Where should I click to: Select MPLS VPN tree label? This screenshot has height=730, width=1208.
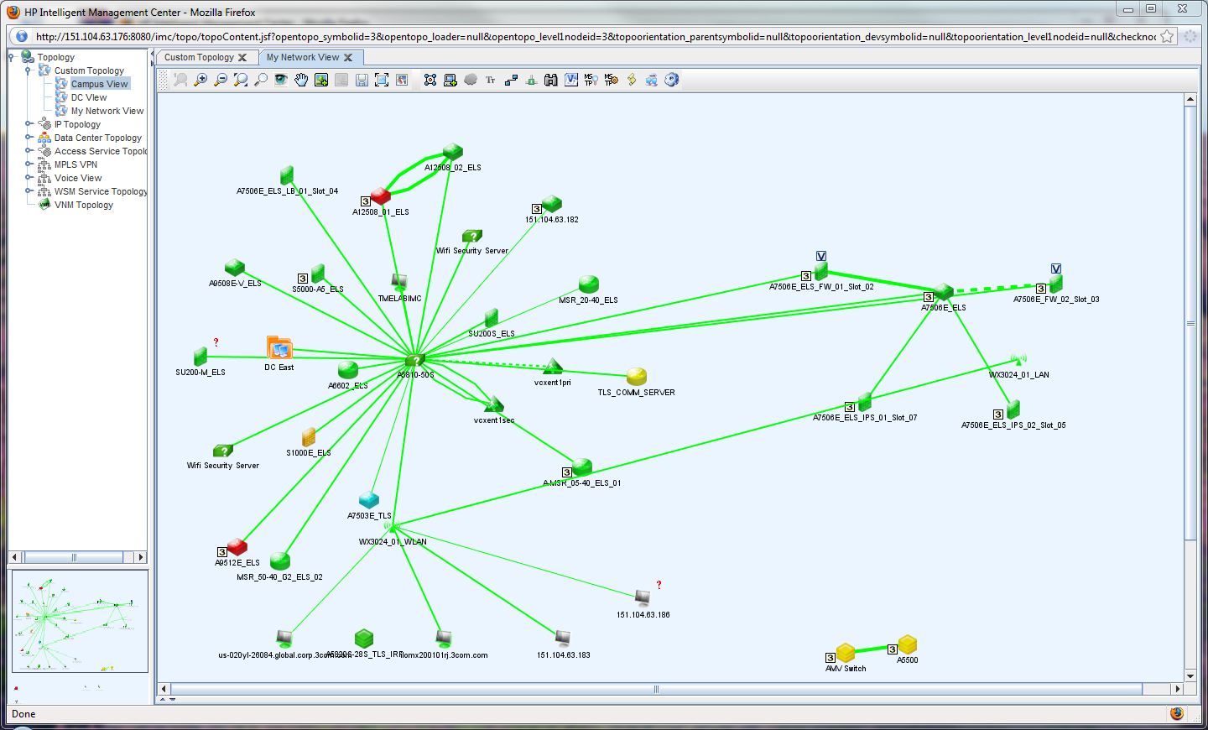[75, 164]
